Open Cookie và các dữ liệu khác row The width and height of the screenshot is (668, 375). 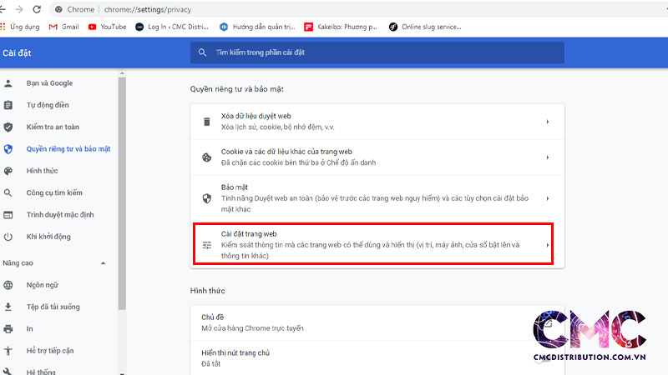click(x=377, y=157)
